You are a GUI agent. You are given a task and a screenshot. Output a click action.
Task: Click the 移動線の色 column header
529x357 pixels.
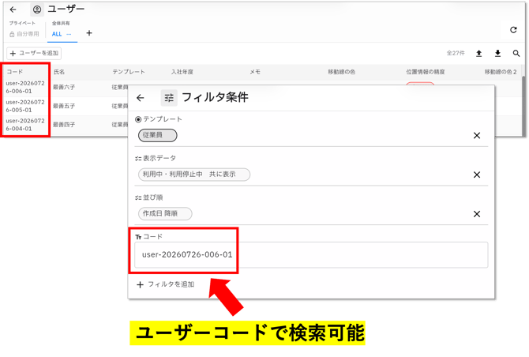coord(341,72)
